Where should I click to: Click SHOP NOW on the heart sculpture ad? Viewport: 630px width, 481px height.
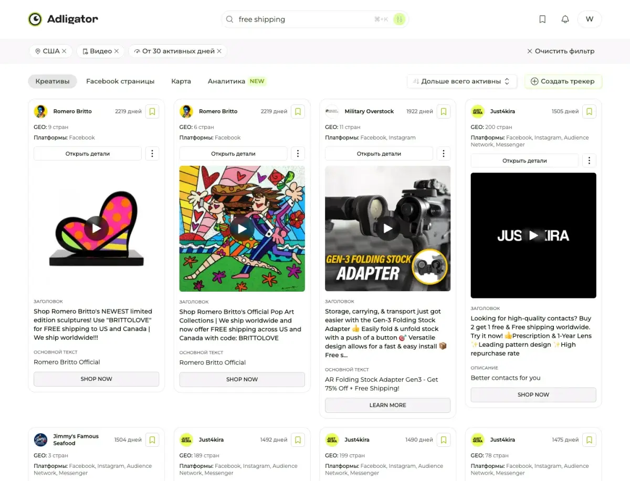pos(97,379)
